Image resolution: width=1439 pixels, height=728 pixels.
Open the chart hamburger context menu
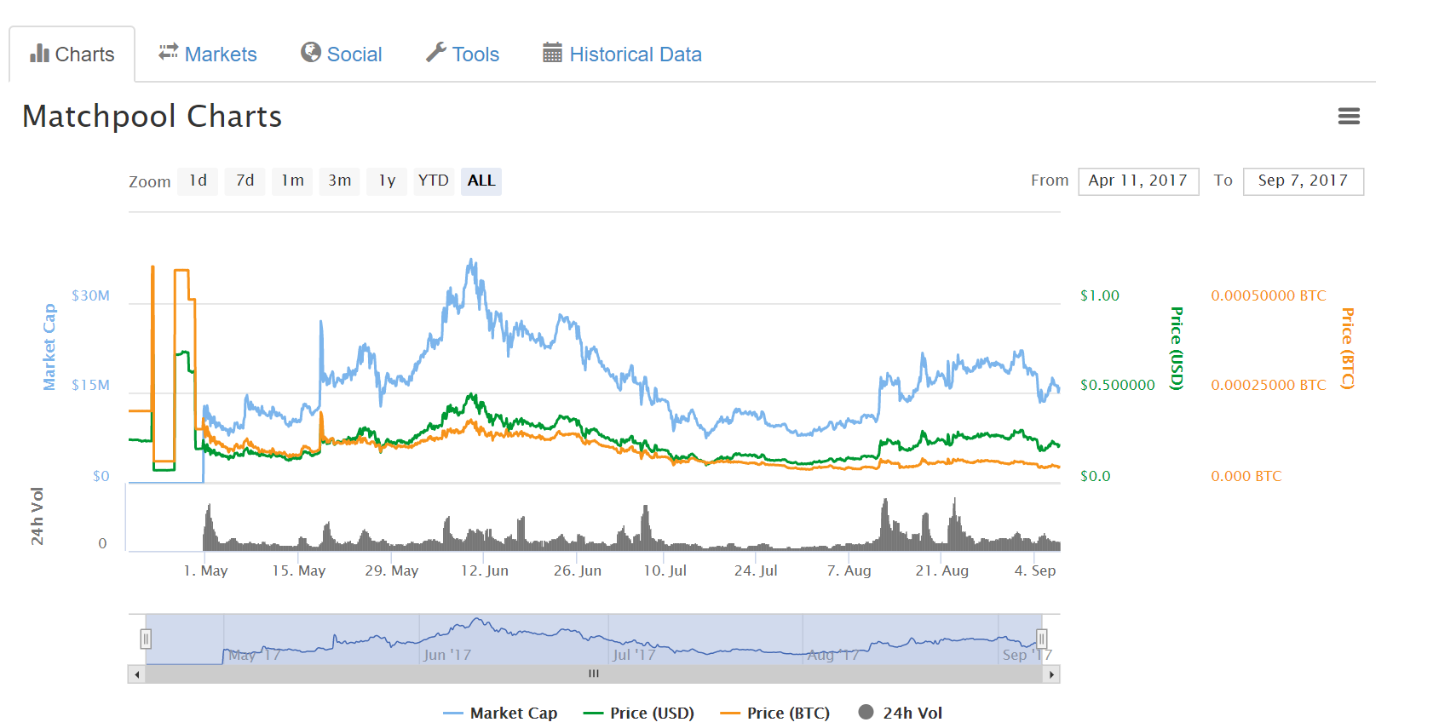tap(1348, 117)
